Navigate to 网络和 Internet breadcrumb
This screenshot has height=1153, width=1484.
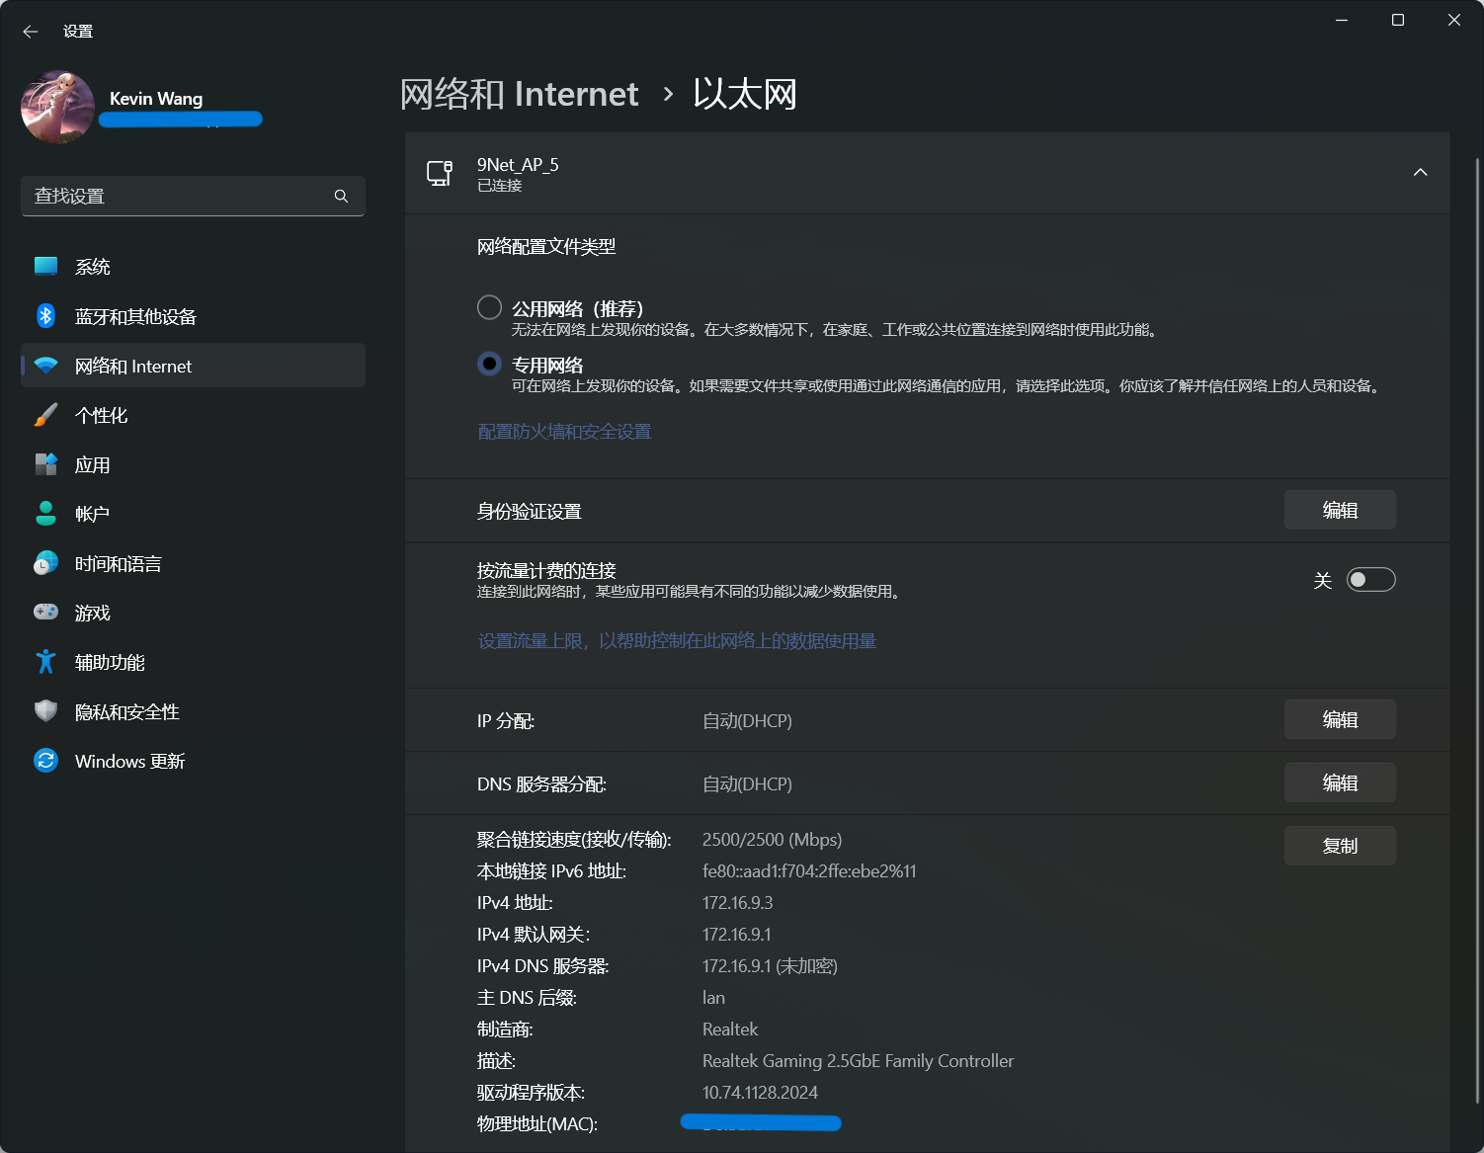point(519,94)
